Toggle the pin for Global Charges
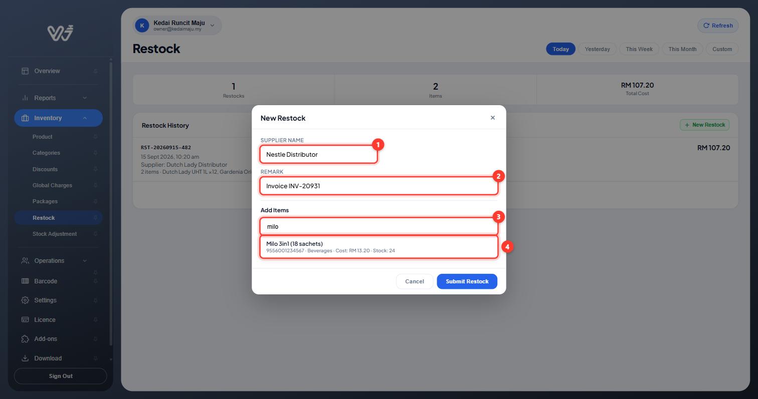 tap(95, 185)
